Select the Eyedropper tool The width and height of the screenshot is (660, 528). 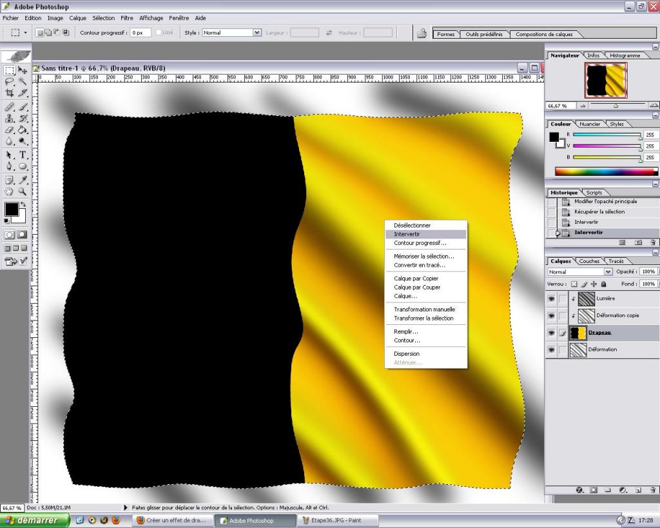23,181
